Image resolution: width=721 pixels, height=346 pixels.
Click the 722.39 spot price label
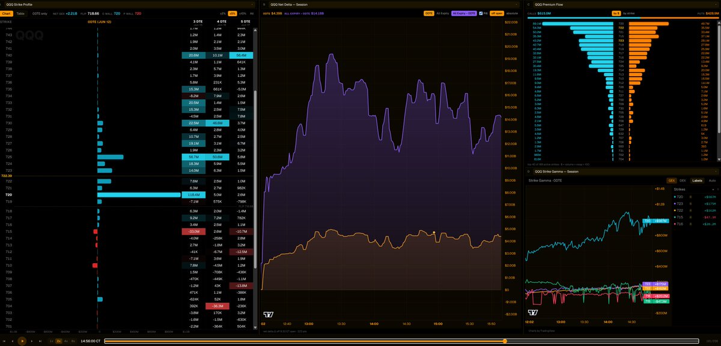tap(7, 176)
